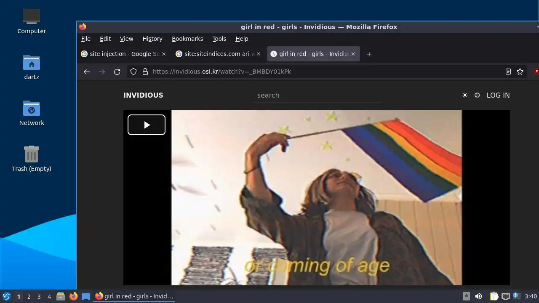Switch to workspace 1
The height and width of the screenshot is (303, 539).
click(x=19, y=296)
